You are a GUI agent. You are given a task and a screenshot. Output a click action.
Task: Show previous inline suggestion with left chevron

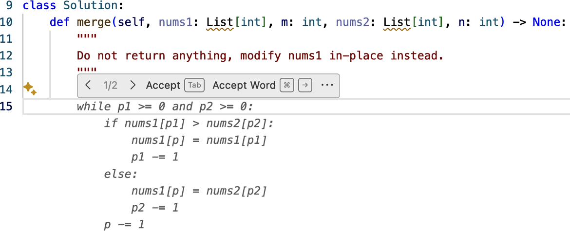pos(88,86)
